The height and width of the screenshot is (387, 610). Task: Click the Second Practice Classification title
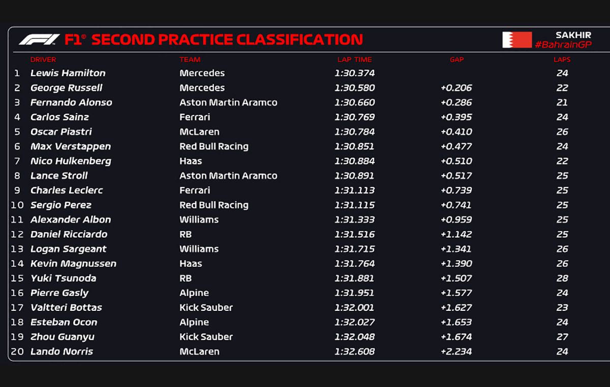227,40
